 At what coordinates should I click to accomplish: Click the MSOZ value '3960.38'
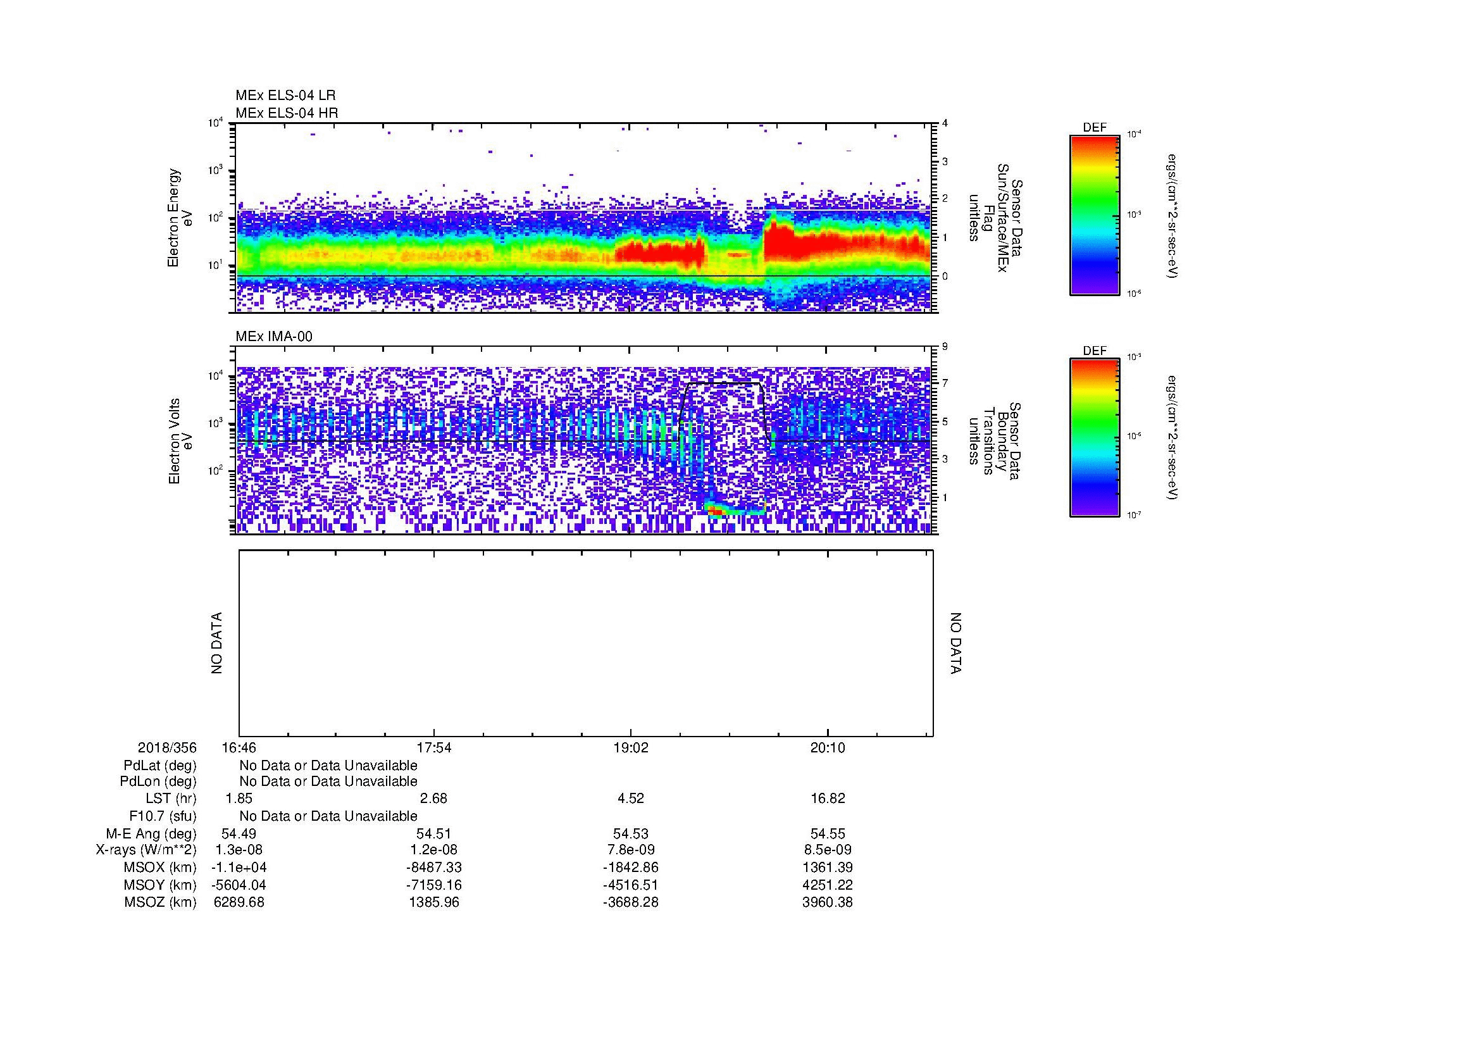click(x=828, y=902)
